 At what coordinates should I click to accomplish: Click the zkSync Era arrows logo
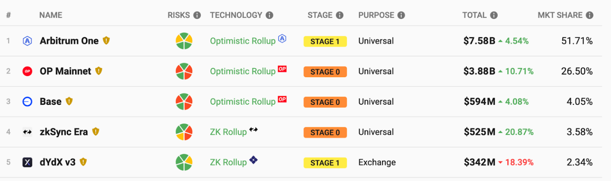[27, 132]
